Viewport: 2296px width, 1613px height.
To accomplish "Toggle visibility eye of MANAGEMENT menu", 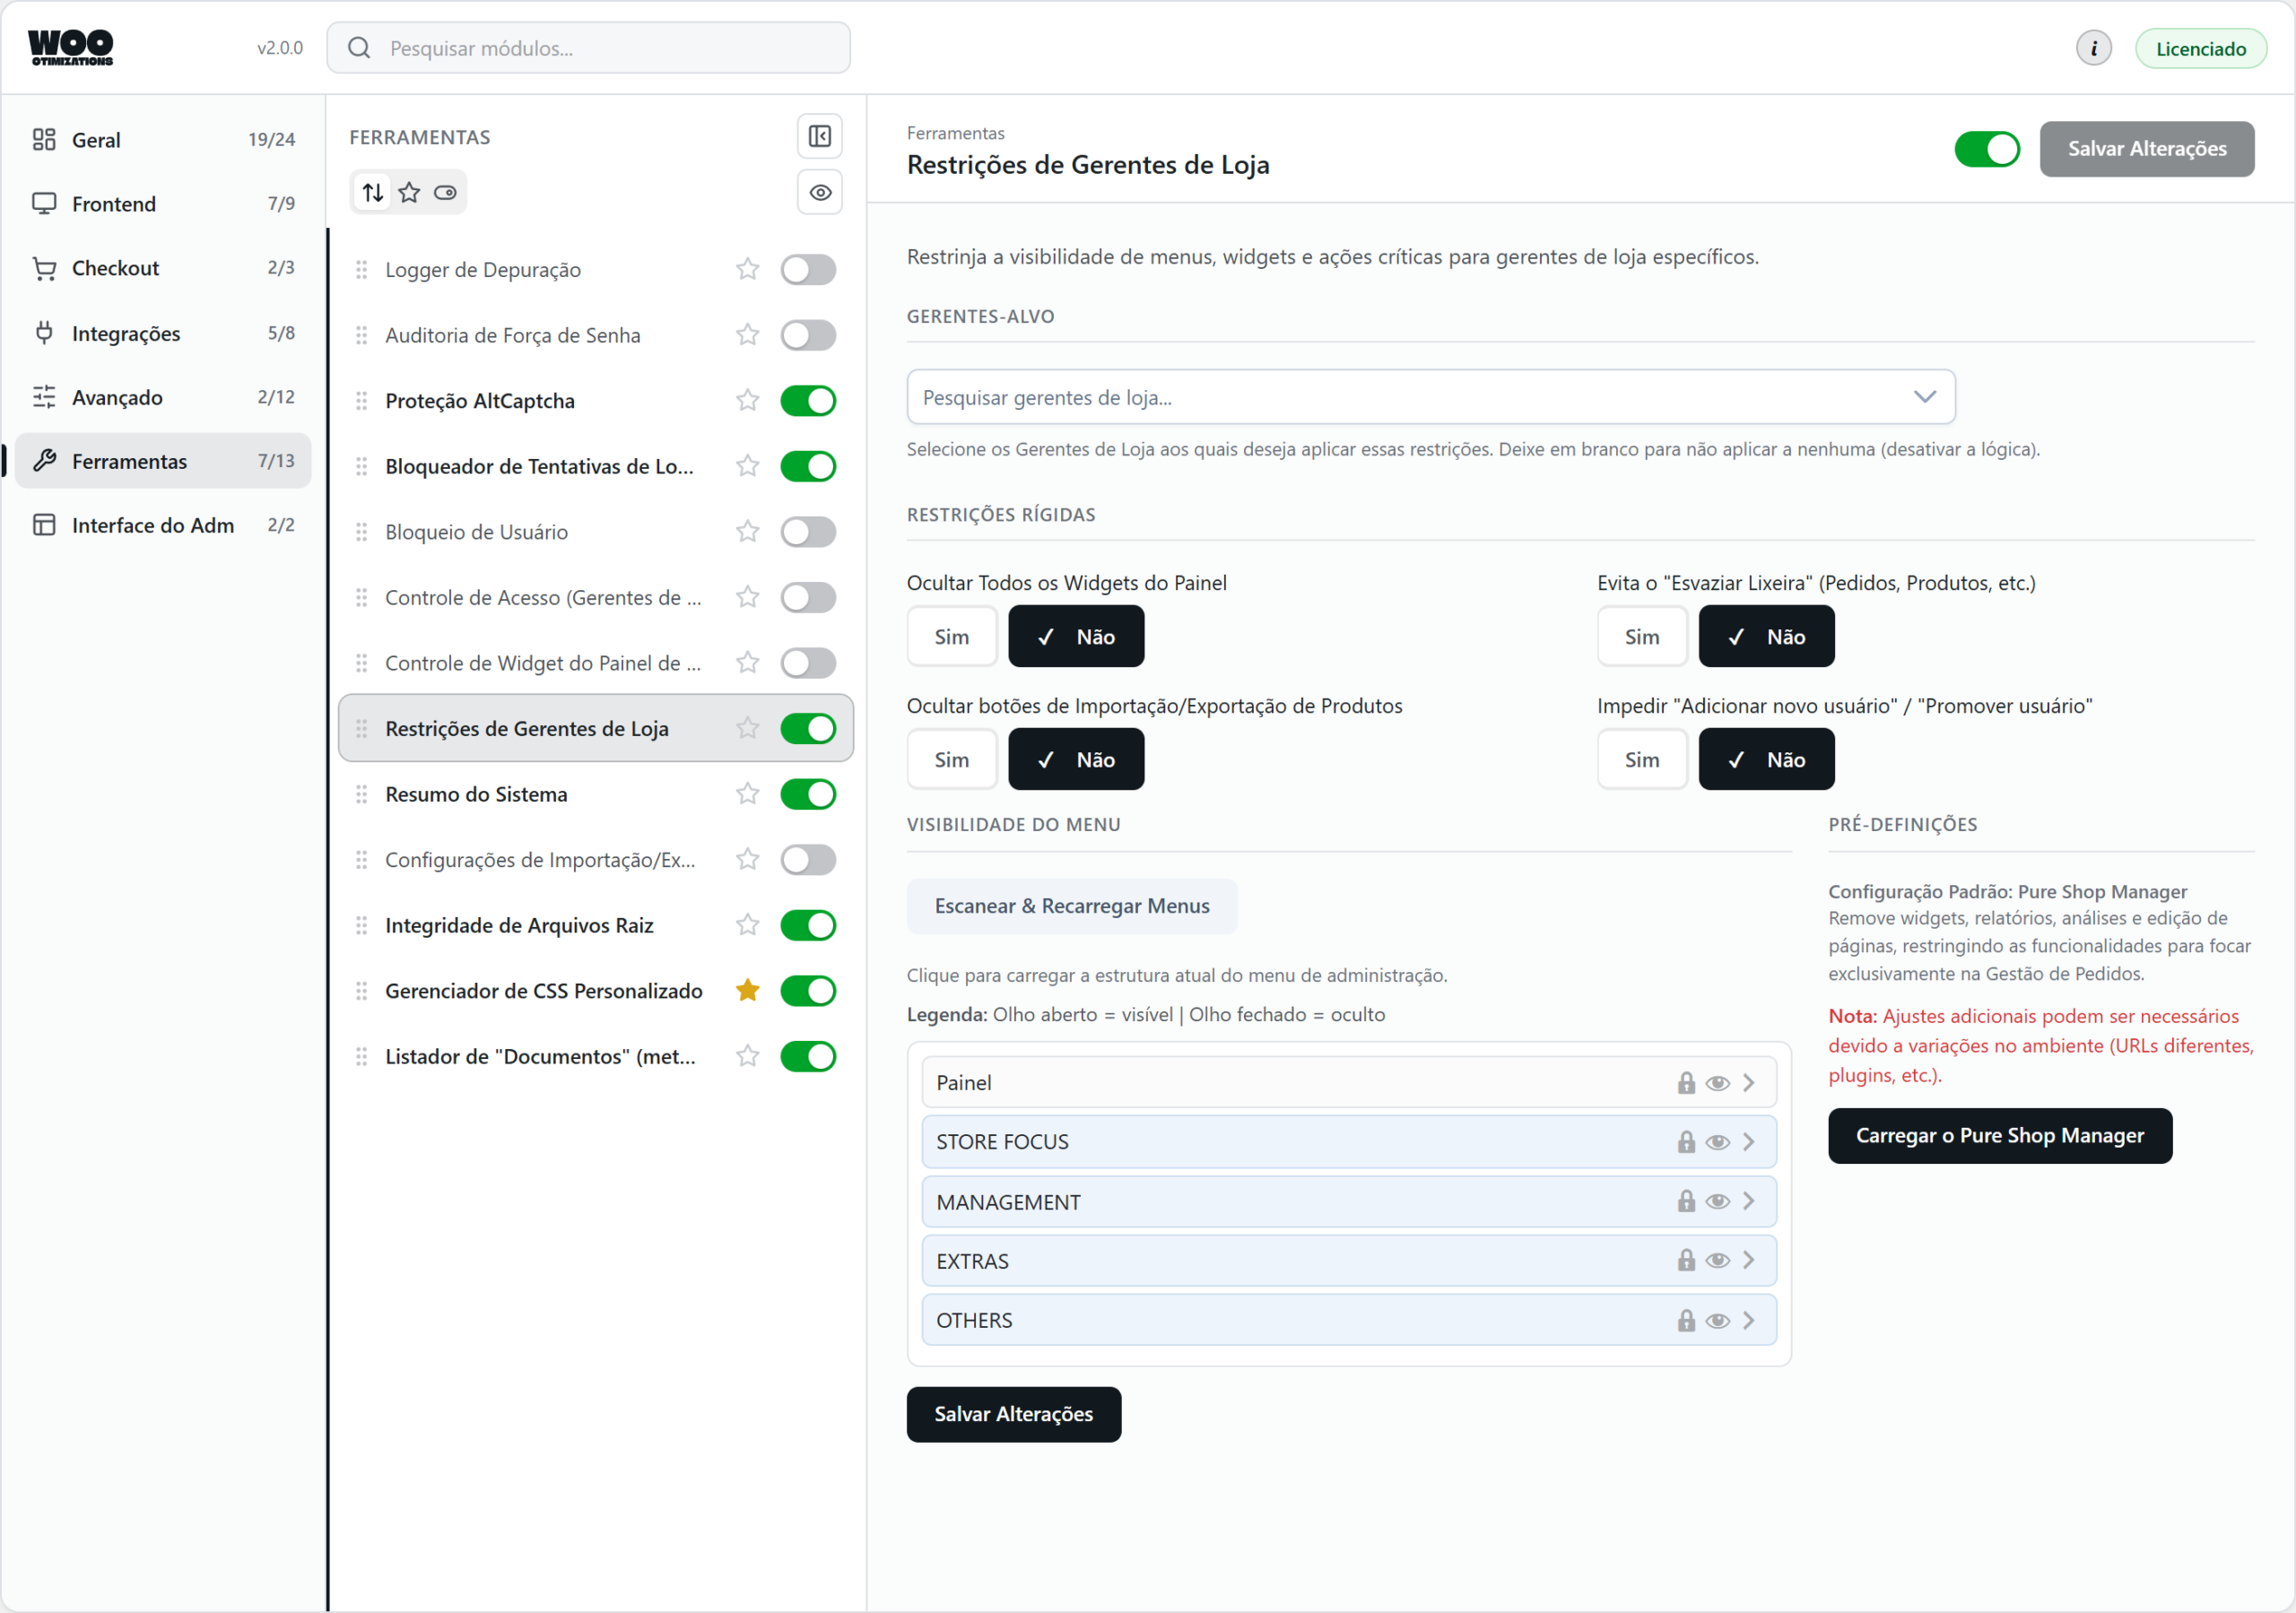I will point(1718,1201).
